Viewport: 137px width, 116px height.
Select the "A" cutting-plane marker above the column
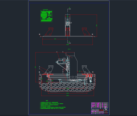(x=70, y=8)
